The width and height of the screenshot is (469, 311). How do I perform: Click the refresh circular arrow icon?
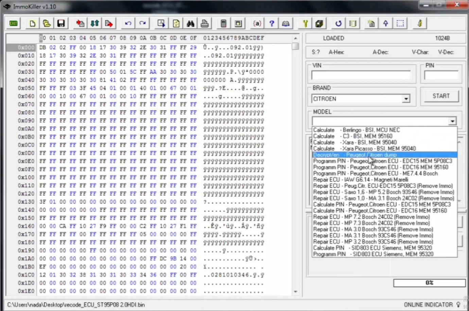(338, 23)
